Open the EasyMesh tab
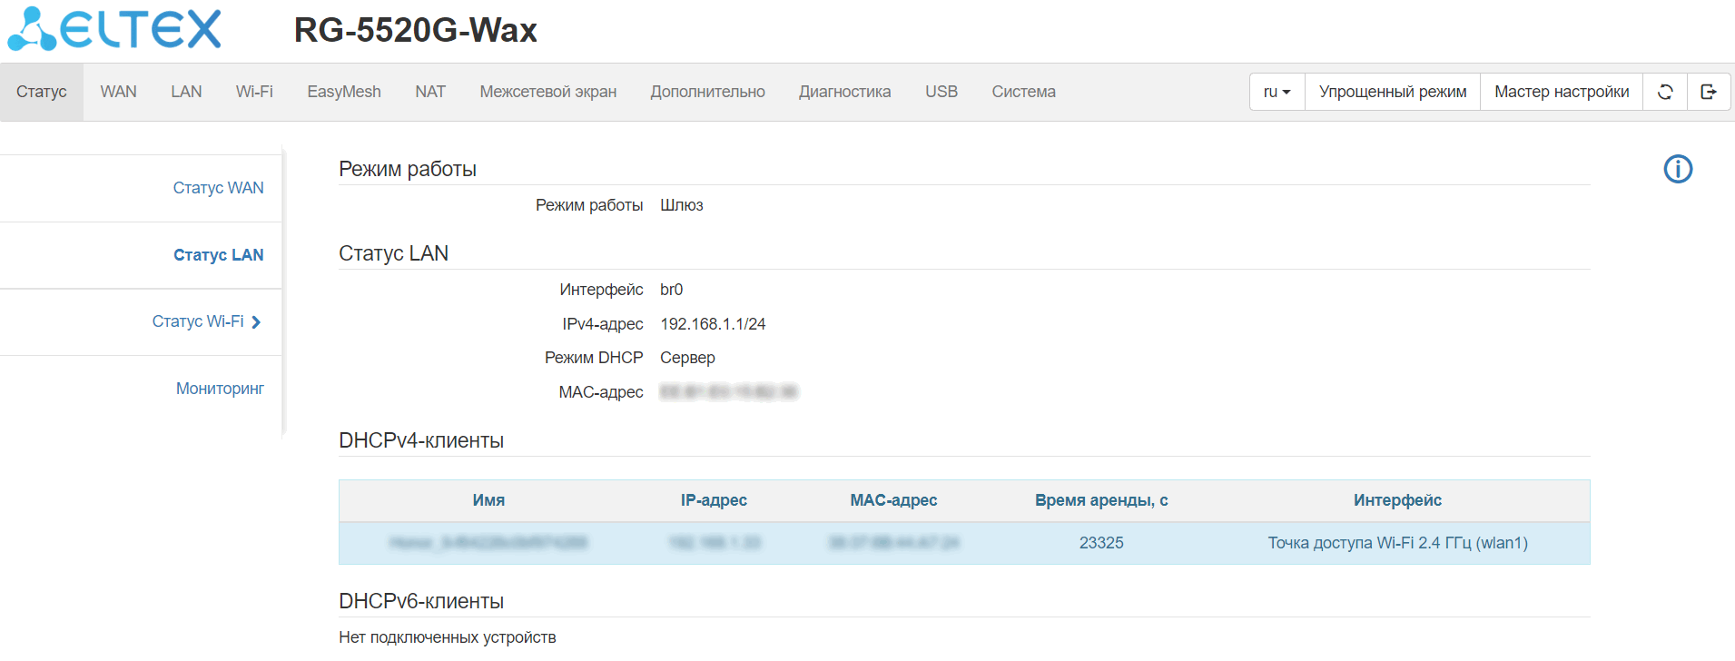 344,92
